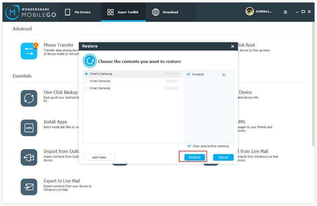The height and width of the screenshot is (206, 317).
Task: Click the from Live Mail title behind dialog
Action: [253, 151]
